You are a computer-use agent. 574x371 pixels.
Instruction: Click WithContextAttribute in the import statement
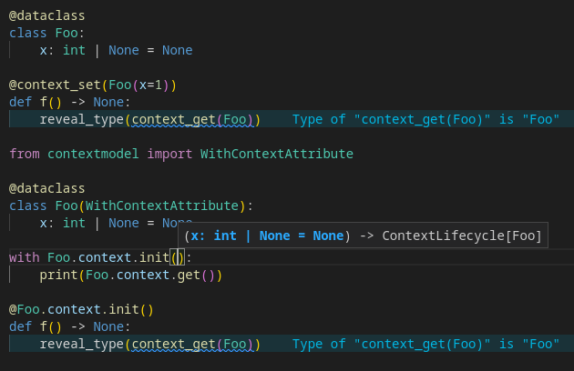[x=276, y=154]
